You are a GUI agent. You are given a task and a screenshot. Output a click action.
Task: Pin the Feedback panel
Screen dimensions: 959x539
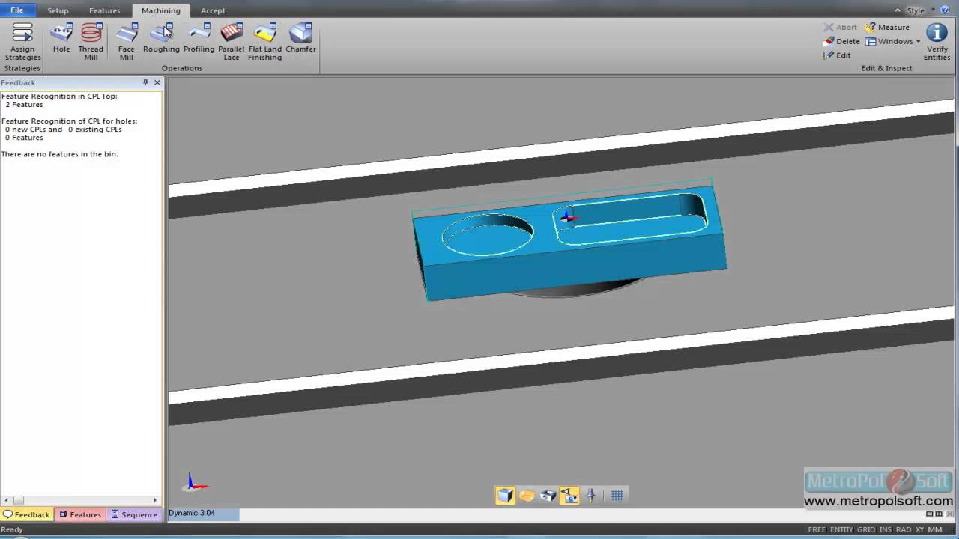click(145, 82)
